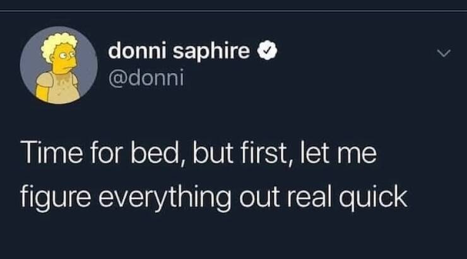Open donni saphire's profile picture
Image resolution: width=467 pixels, height=259 pixels.
57,65
